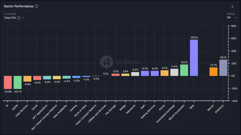Select the Centralized Exchange bar
The image size is (241, 135).
174,72
